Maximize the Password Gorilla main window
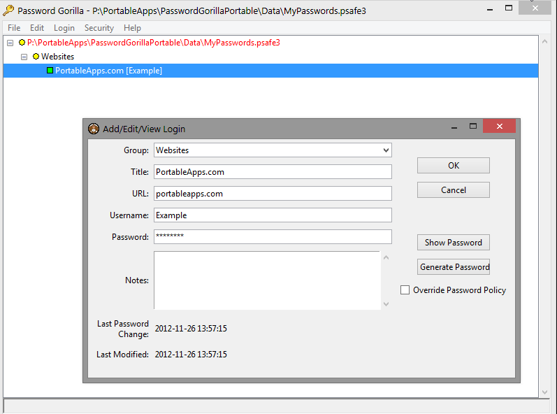The image size is (557, 414). pos(509,8)
